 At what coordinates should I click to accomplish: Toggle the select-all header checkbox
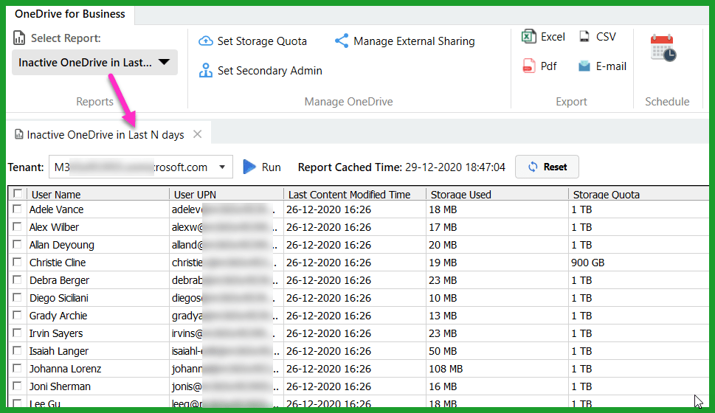coord(18,194)
